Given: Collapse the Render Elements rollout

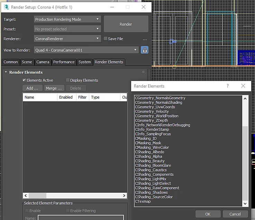Looking at the screenshot, I should click(x=6, y=72).
